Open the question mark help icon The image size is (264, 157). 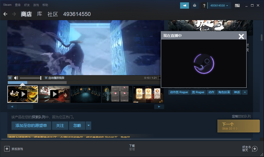pyautogui.click(x=204, y=5)
